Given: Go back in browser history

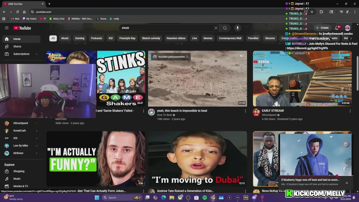Looking at the screenshot, I should click(4, 12).
